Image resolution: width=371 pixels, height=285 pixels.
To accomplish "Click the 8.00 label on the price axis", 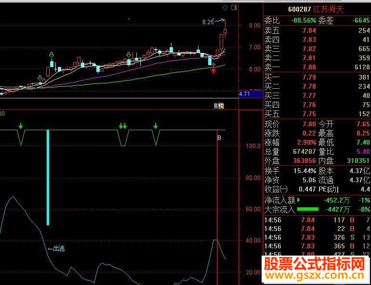I will pyautogui.click(x=254, y=26).
